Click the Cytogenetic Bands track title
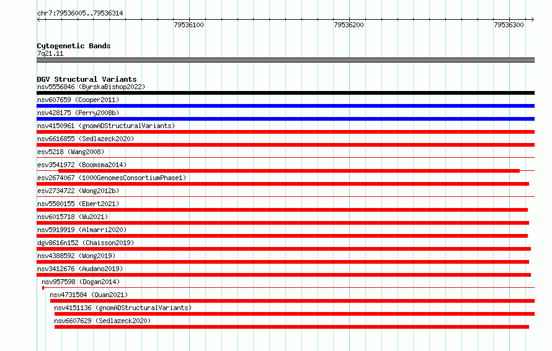This screenshot has width=552, height=351. (74, 46)
